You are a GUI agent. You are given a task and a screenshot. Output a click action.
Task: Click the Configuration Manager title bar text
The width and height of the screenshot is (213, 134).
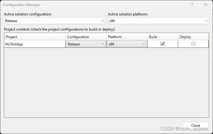click(x=22, y=5)
